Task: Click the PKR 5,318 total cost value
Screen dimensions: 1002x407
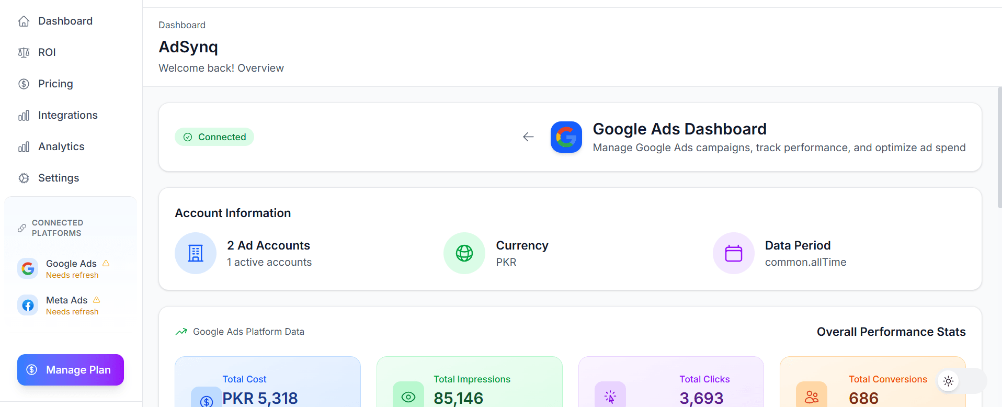Action: [x=260, y=398]
